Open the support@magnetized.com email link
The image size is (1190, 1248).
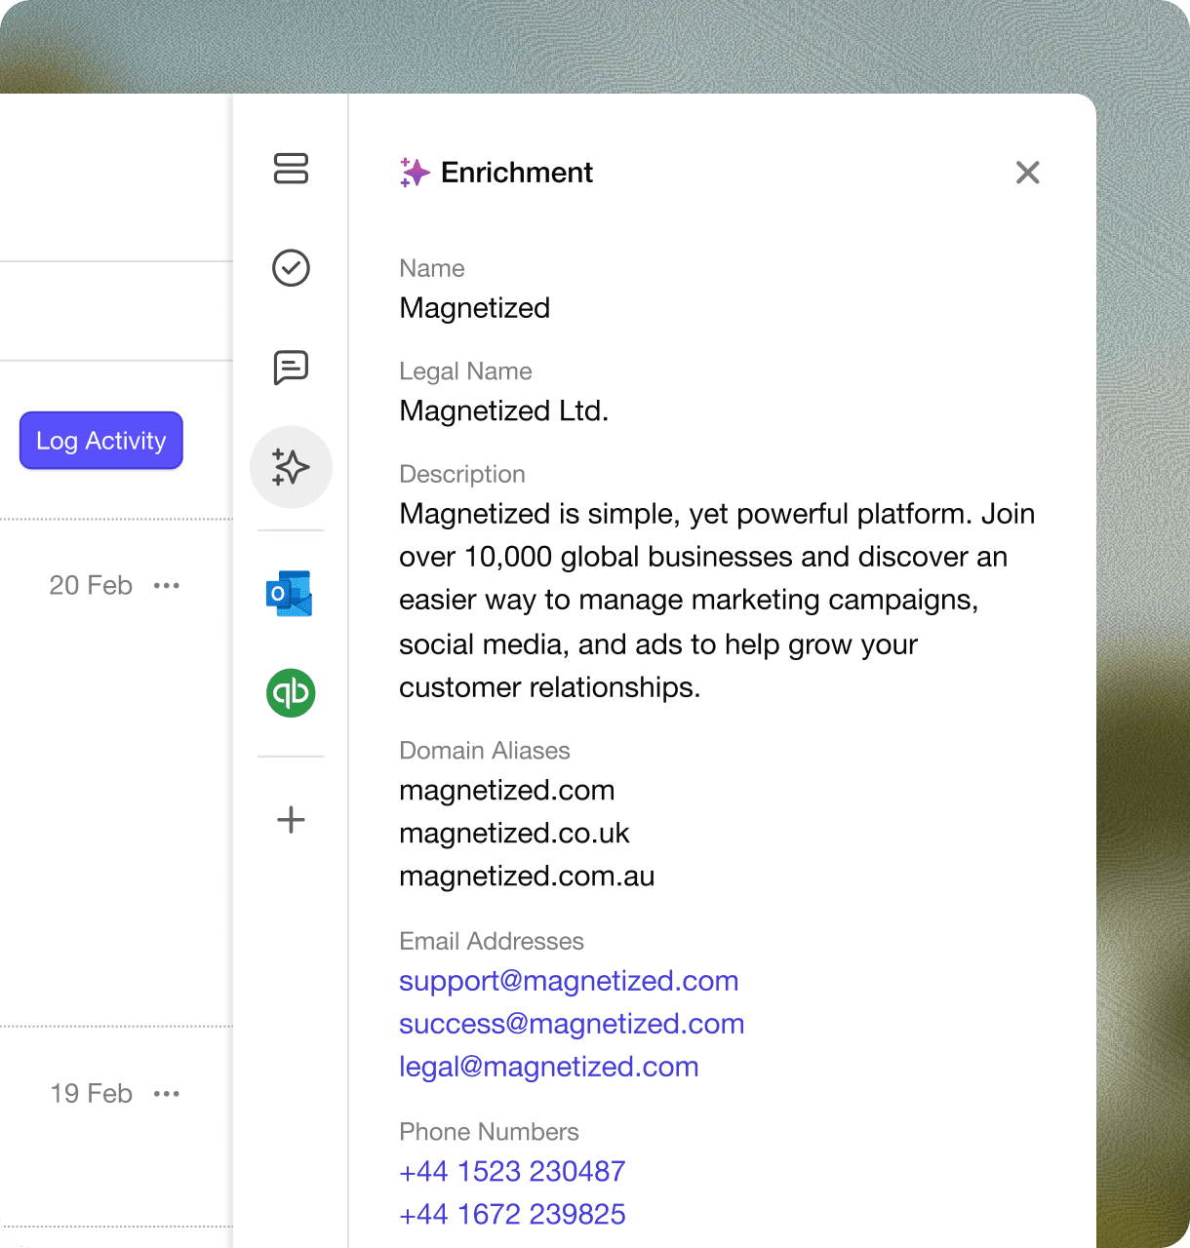(x=569, y=981)
